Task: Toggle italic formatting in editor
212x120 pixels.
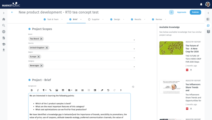Action: 38,90
